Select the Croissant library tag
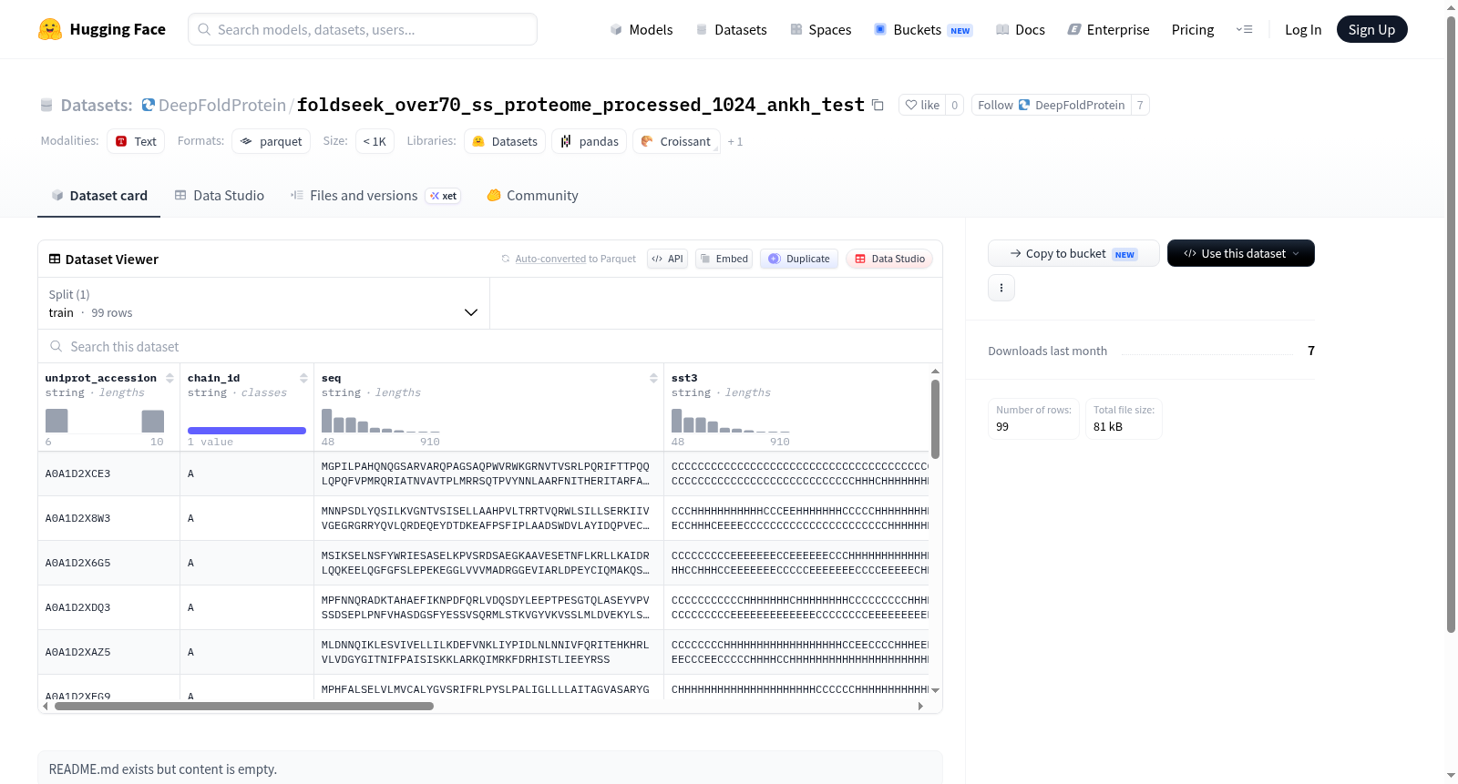Image resolution: width=1458 pixels, height=784 pixels. point(676,141)
